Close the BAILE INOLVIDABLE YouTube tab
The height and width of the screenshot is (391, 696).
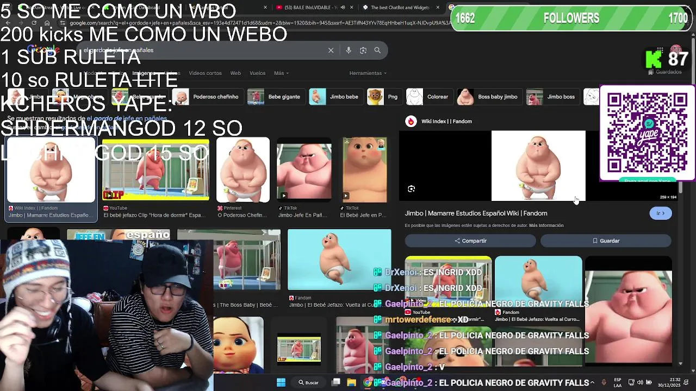coord(352,8)
